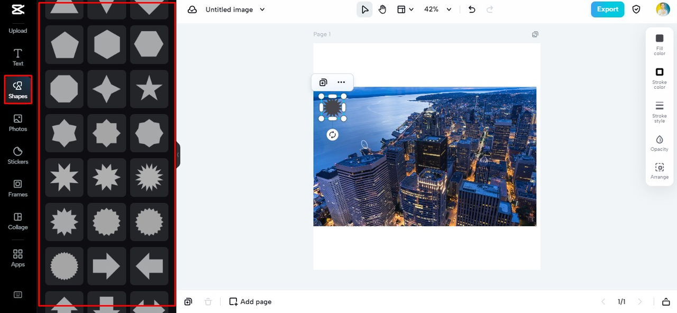Screen dimensions: 677x313
Task: Insert the six-point star shape
Action: click(x=65, y=133)
